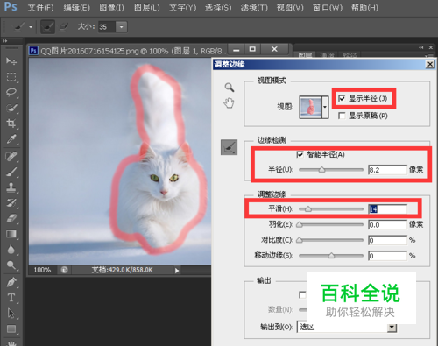
Task: Click the Refine Radius tool in dialog
Action: [229, 147]
